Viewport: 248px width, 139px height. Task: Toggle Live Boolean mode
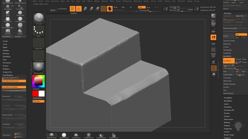point(62,9)
